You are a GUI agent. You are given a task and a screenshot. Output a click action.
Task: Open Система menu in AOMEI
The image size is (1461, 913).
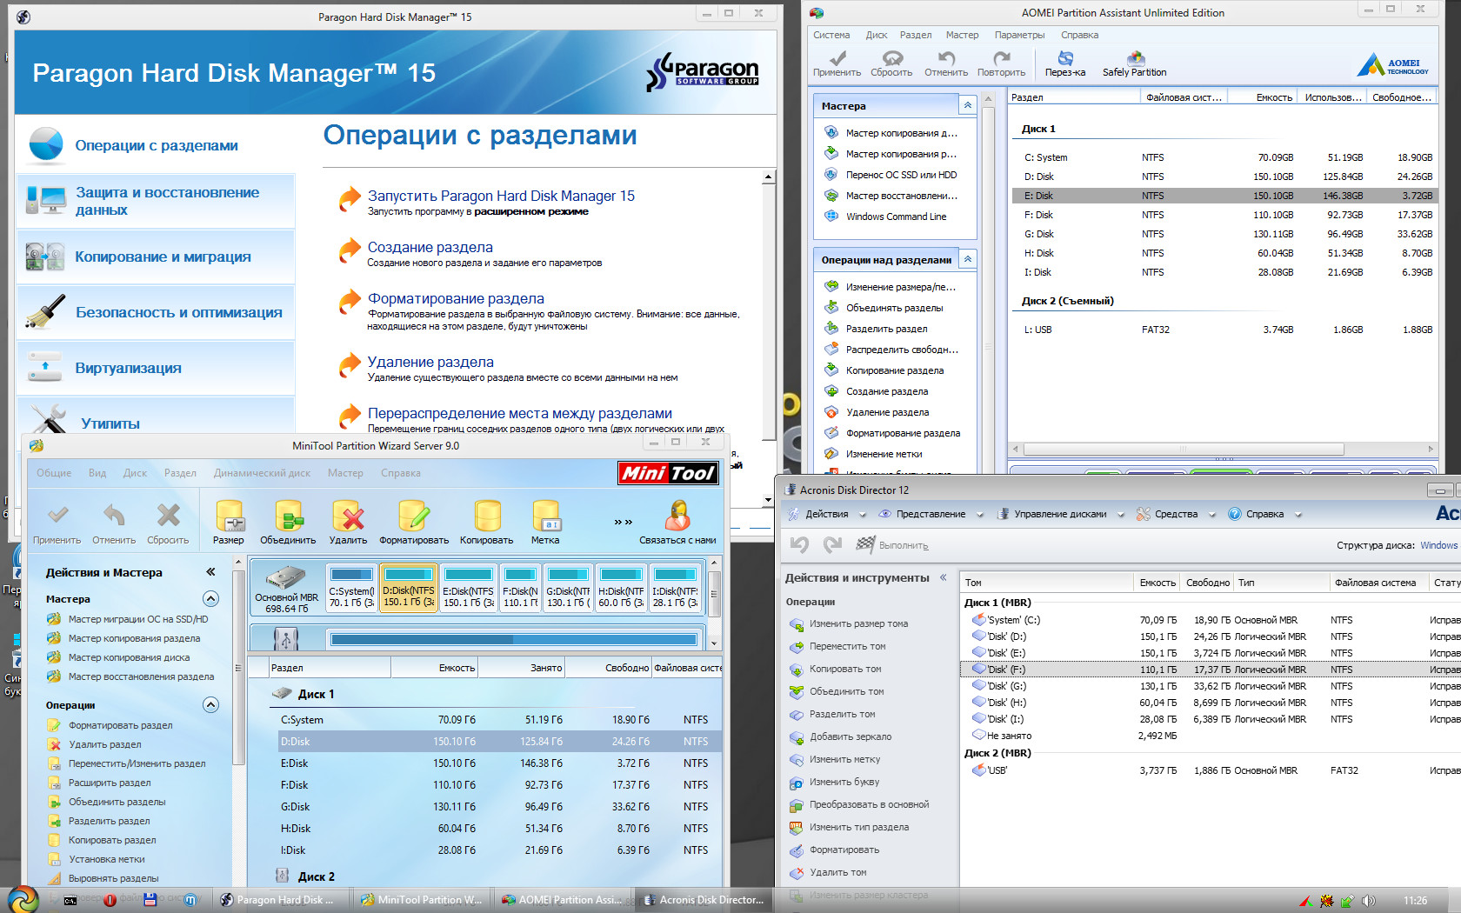pyautogui.click(x=831, y=35)
